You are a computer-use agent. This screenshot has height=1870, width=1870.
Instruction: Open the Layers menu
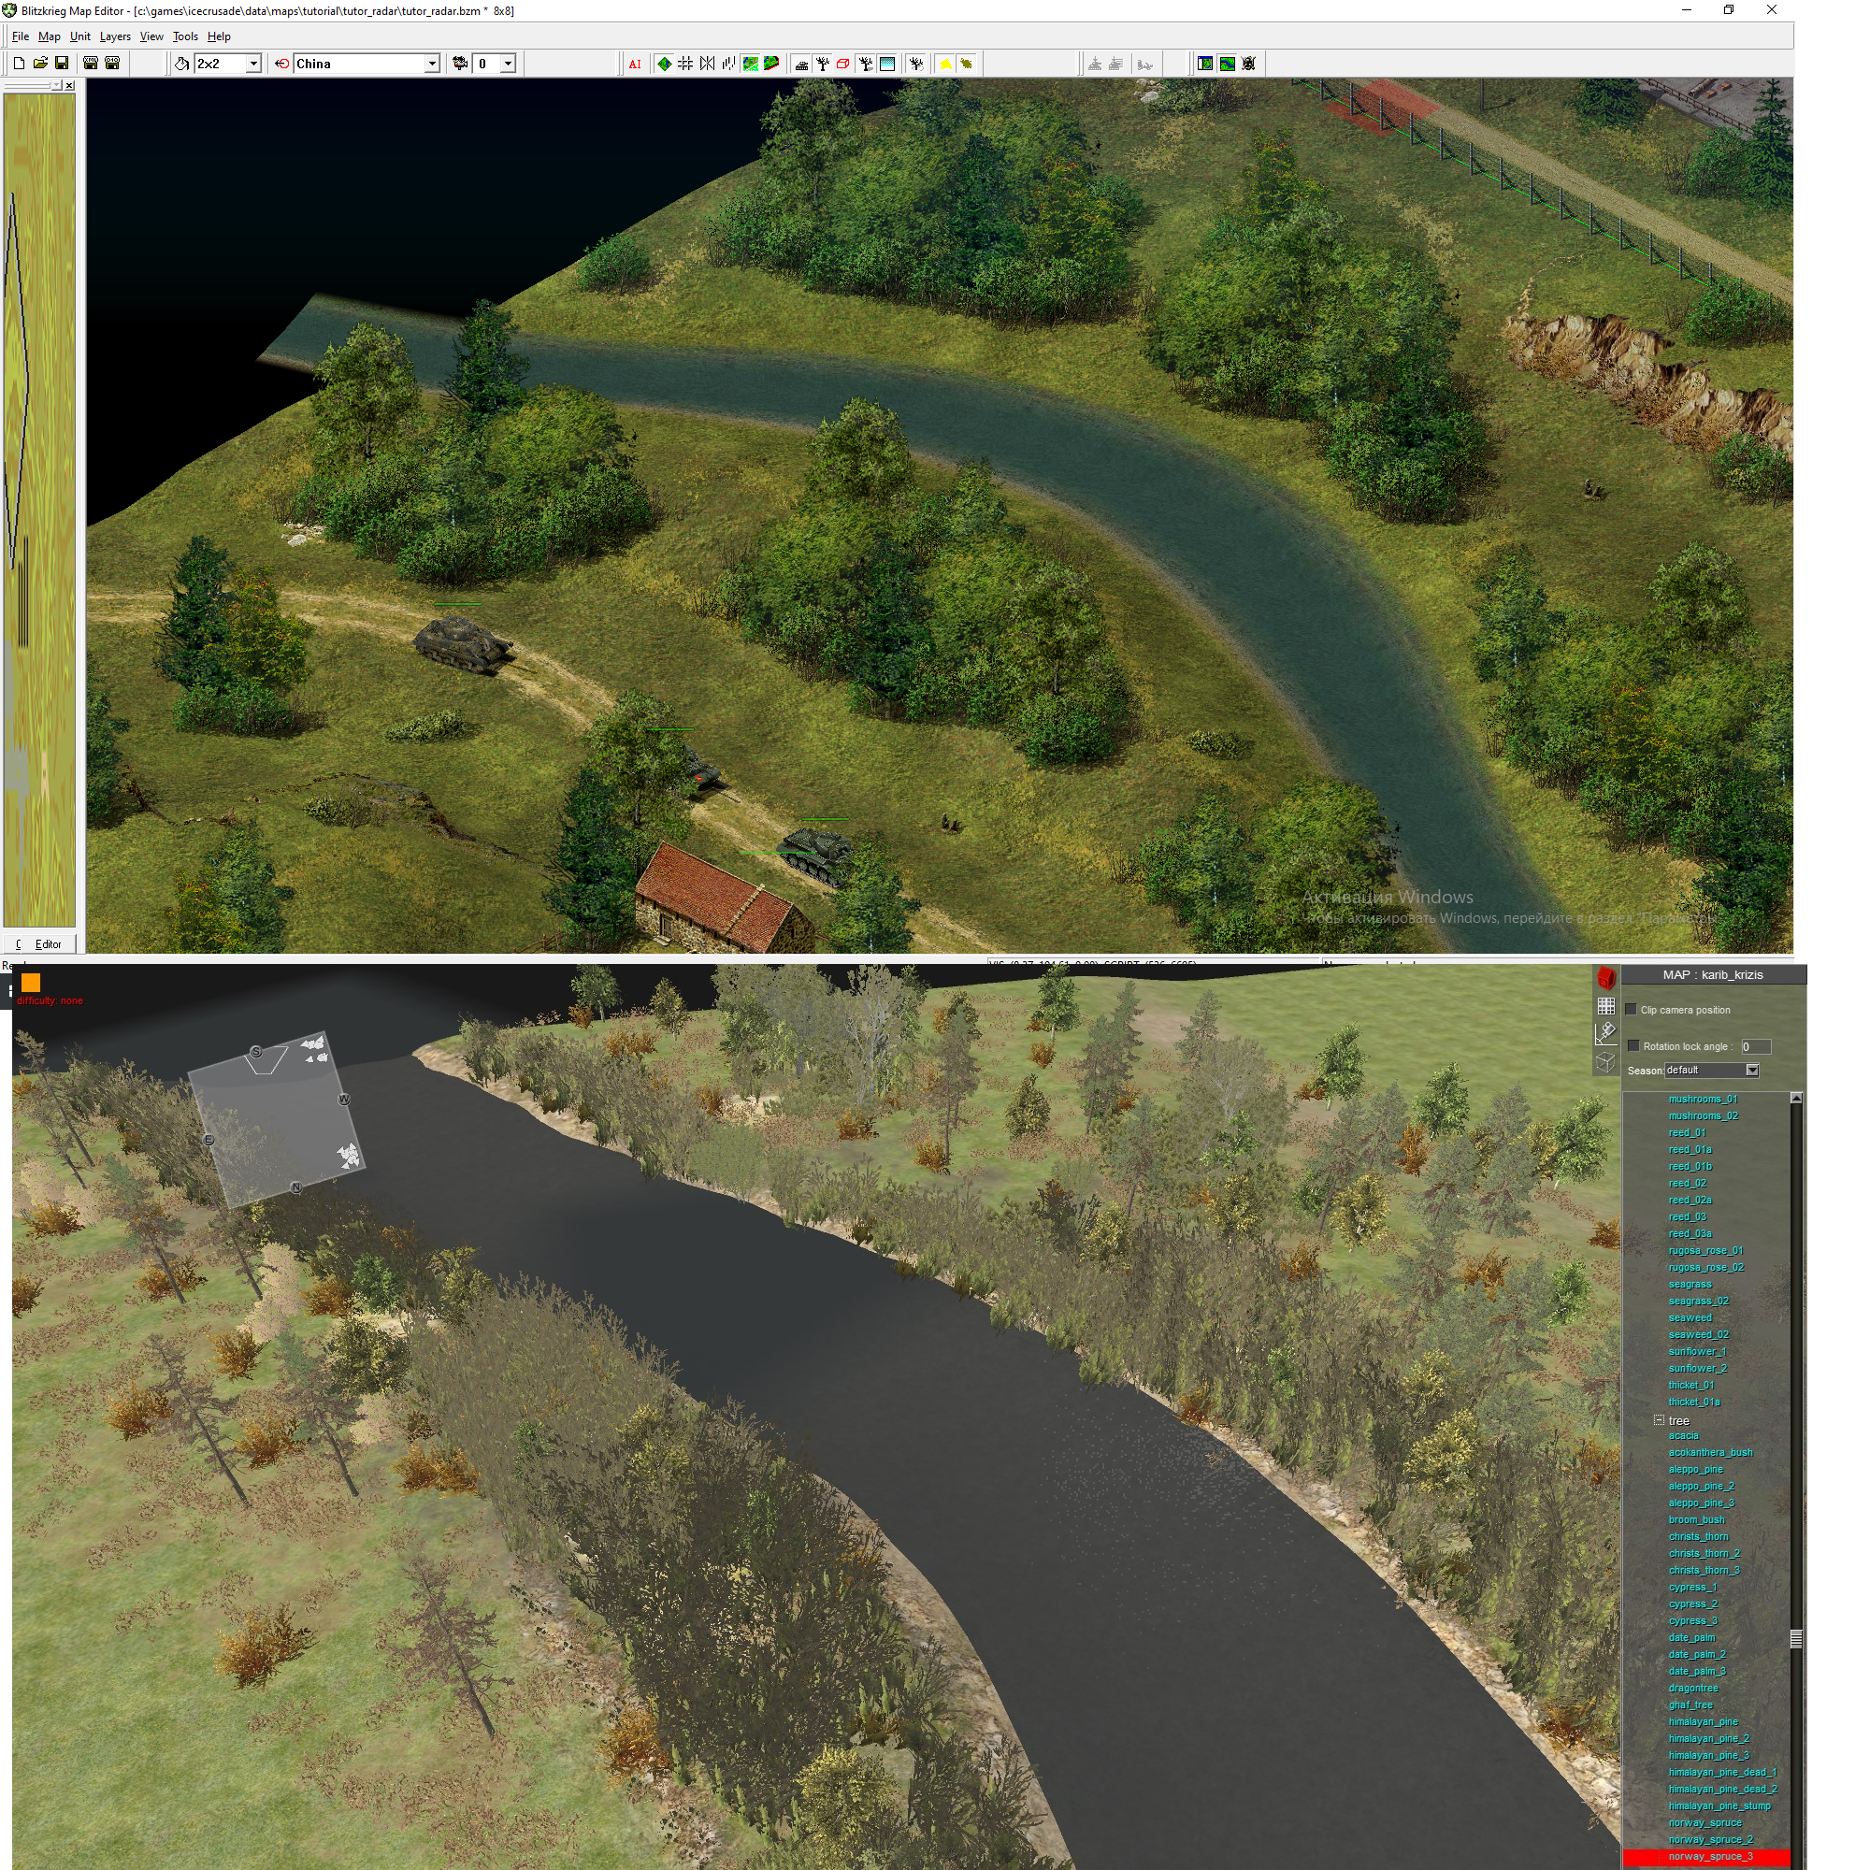click(x=115, y=36)
